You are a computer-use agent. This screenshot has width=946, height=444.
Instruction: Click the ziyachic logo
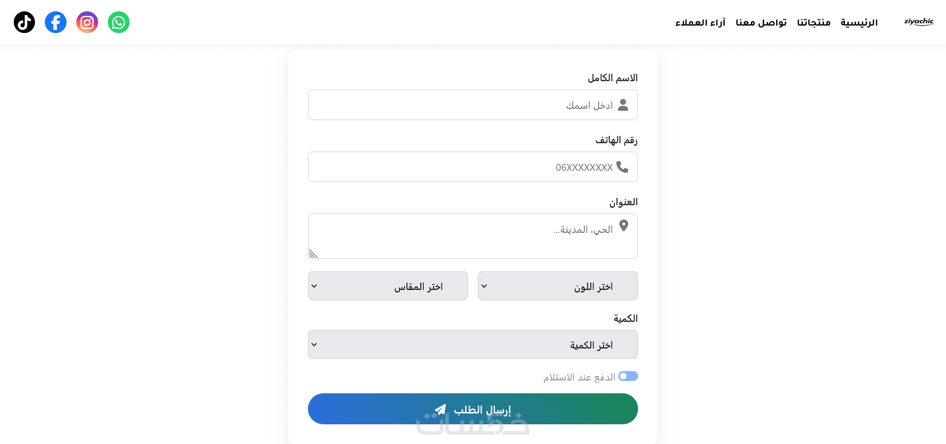pyautogui.click(x=918, y=22)
